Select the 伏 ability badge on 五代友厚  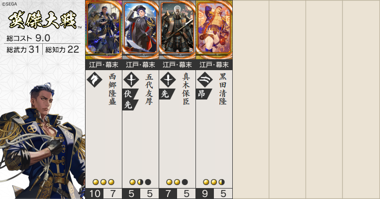tap(130, 94)
